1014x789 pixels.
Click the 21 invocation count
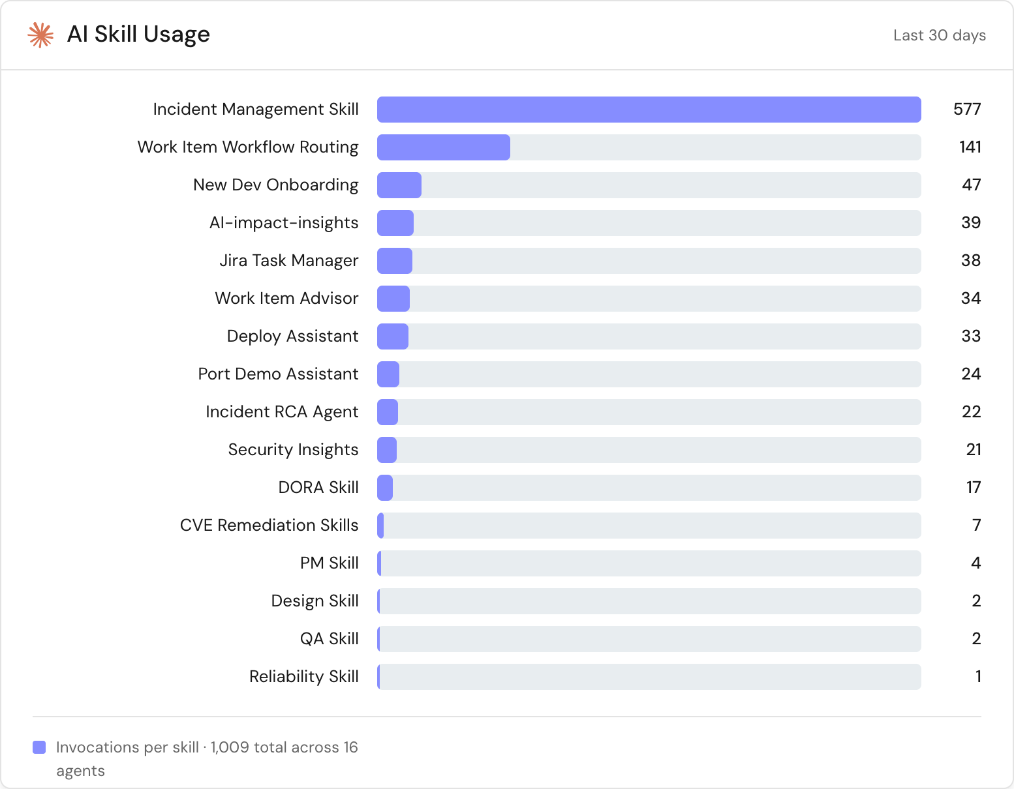tap(974, 450)
